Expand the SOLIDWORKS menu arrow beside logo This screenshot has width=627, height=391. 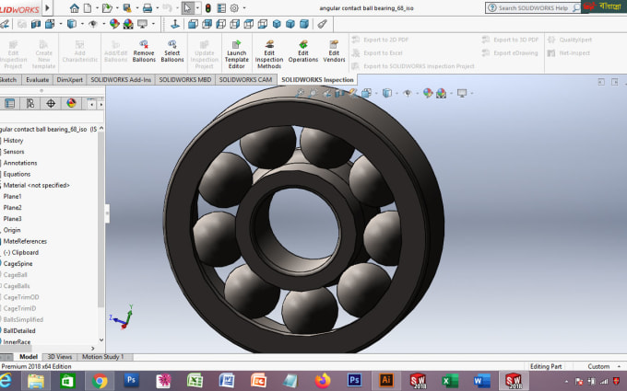[x=48, y=8]
